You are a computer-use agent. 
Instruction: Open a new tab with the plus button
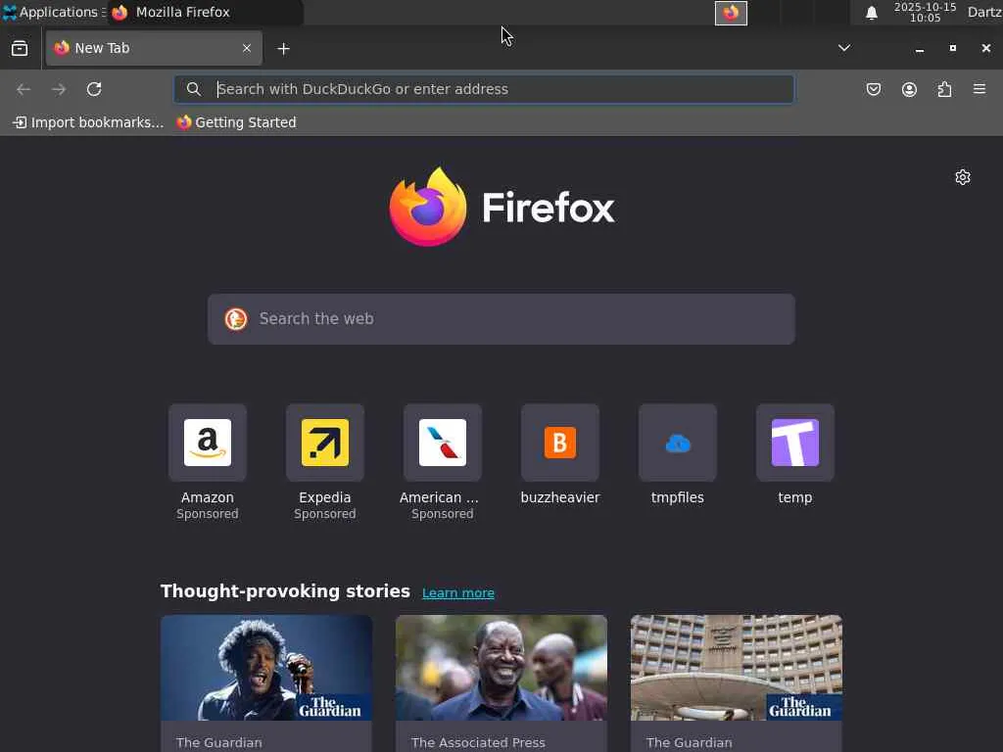click(283, 49)
